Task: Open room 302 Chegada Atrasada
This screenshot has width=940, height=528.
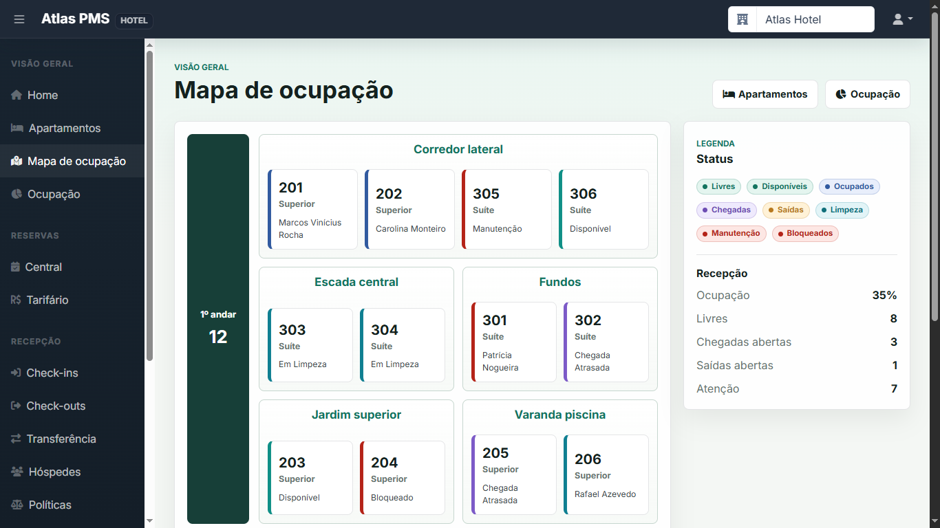Action: click(x=606, y=342)
